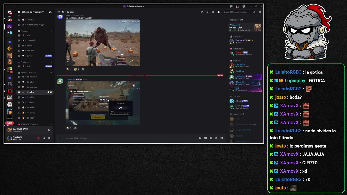Toggle member list visibility icon

(x=219, y=12)
